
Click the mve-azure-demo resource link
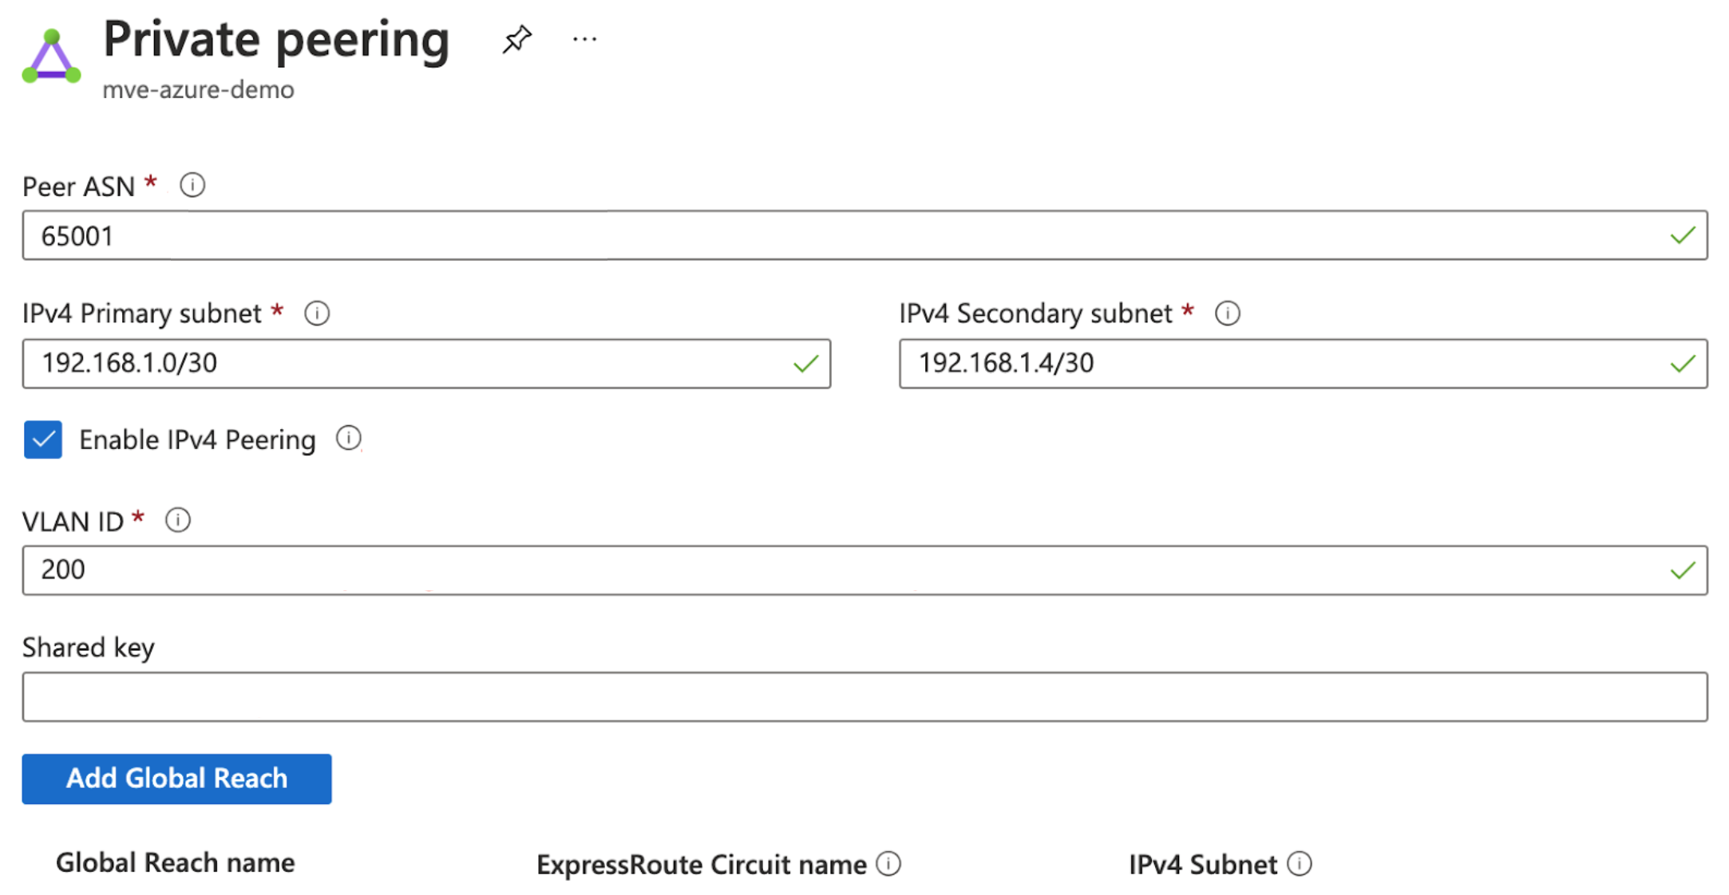coord(199,90)
